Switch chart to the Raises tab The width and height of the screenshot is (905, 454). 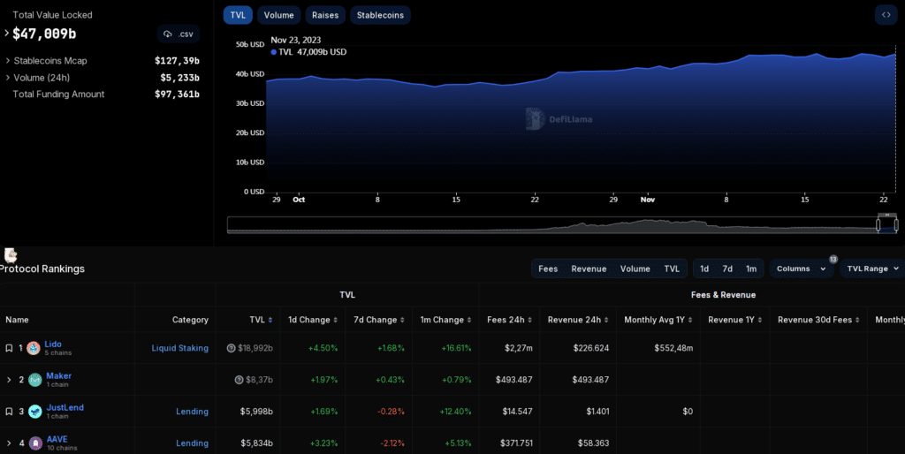(325, 16)
